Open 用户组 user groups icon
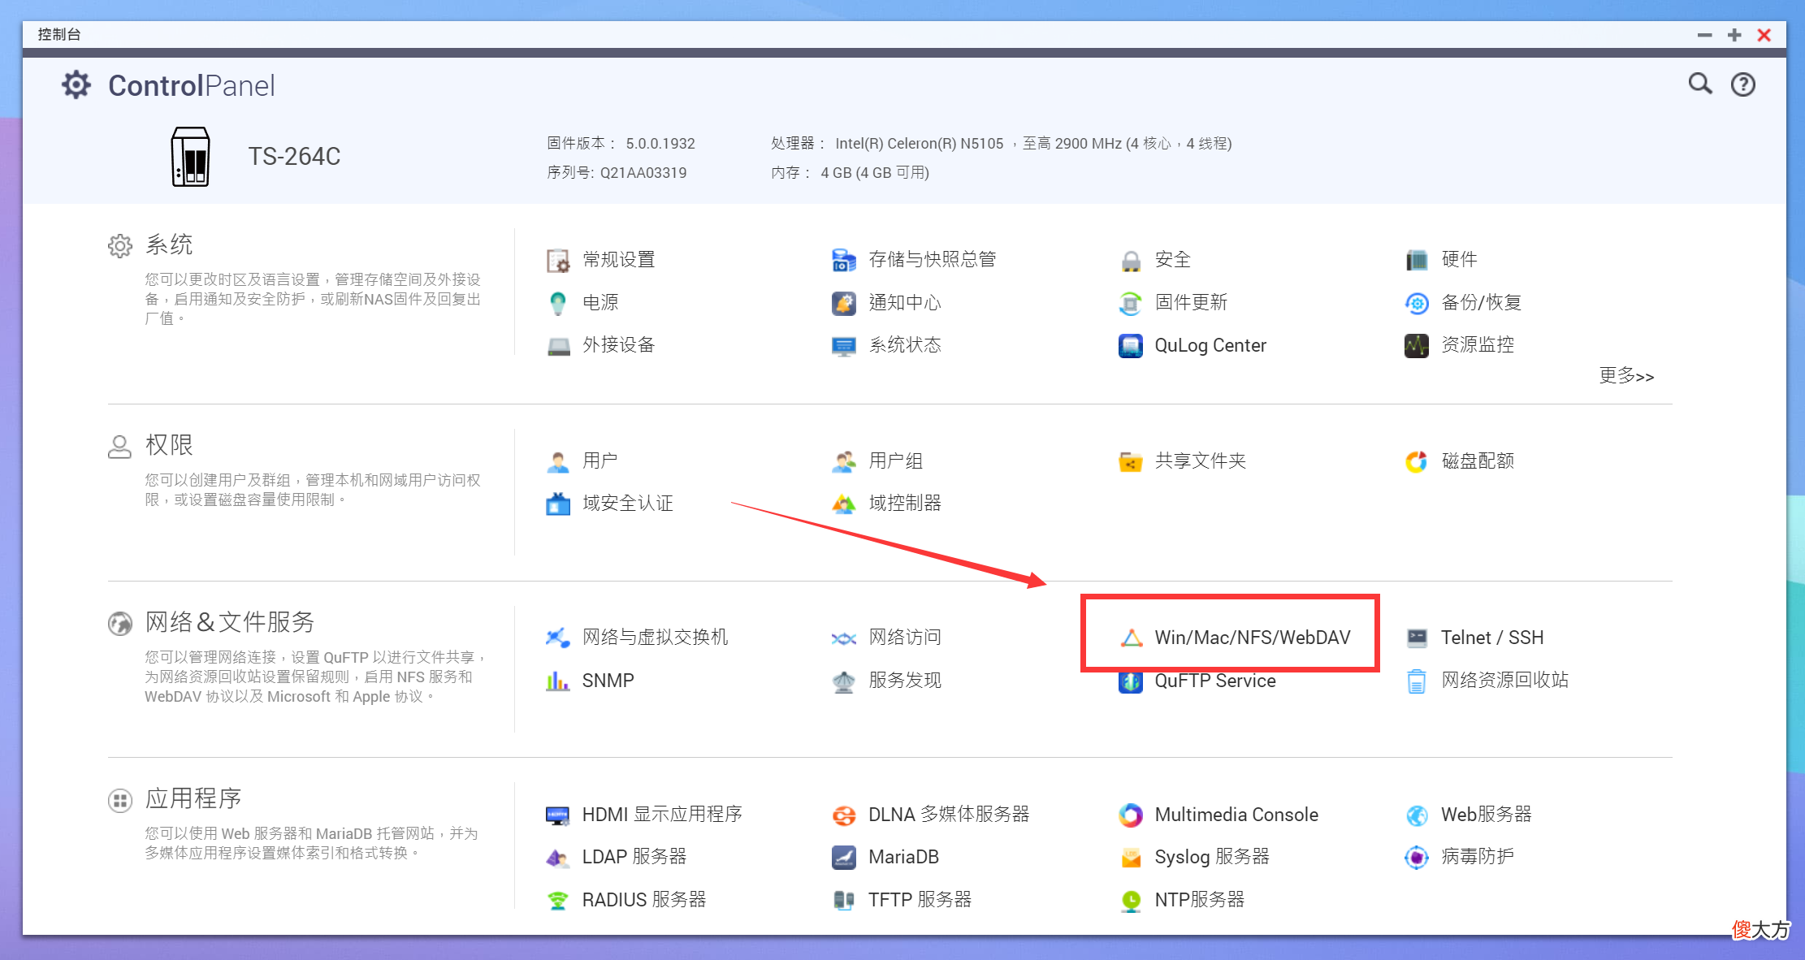 click(x=844, y=462)
